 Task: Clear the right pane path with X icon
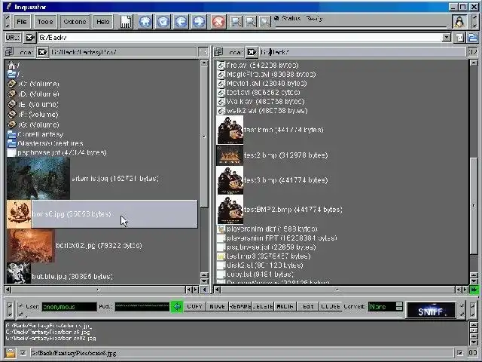[x=252, y=52]
